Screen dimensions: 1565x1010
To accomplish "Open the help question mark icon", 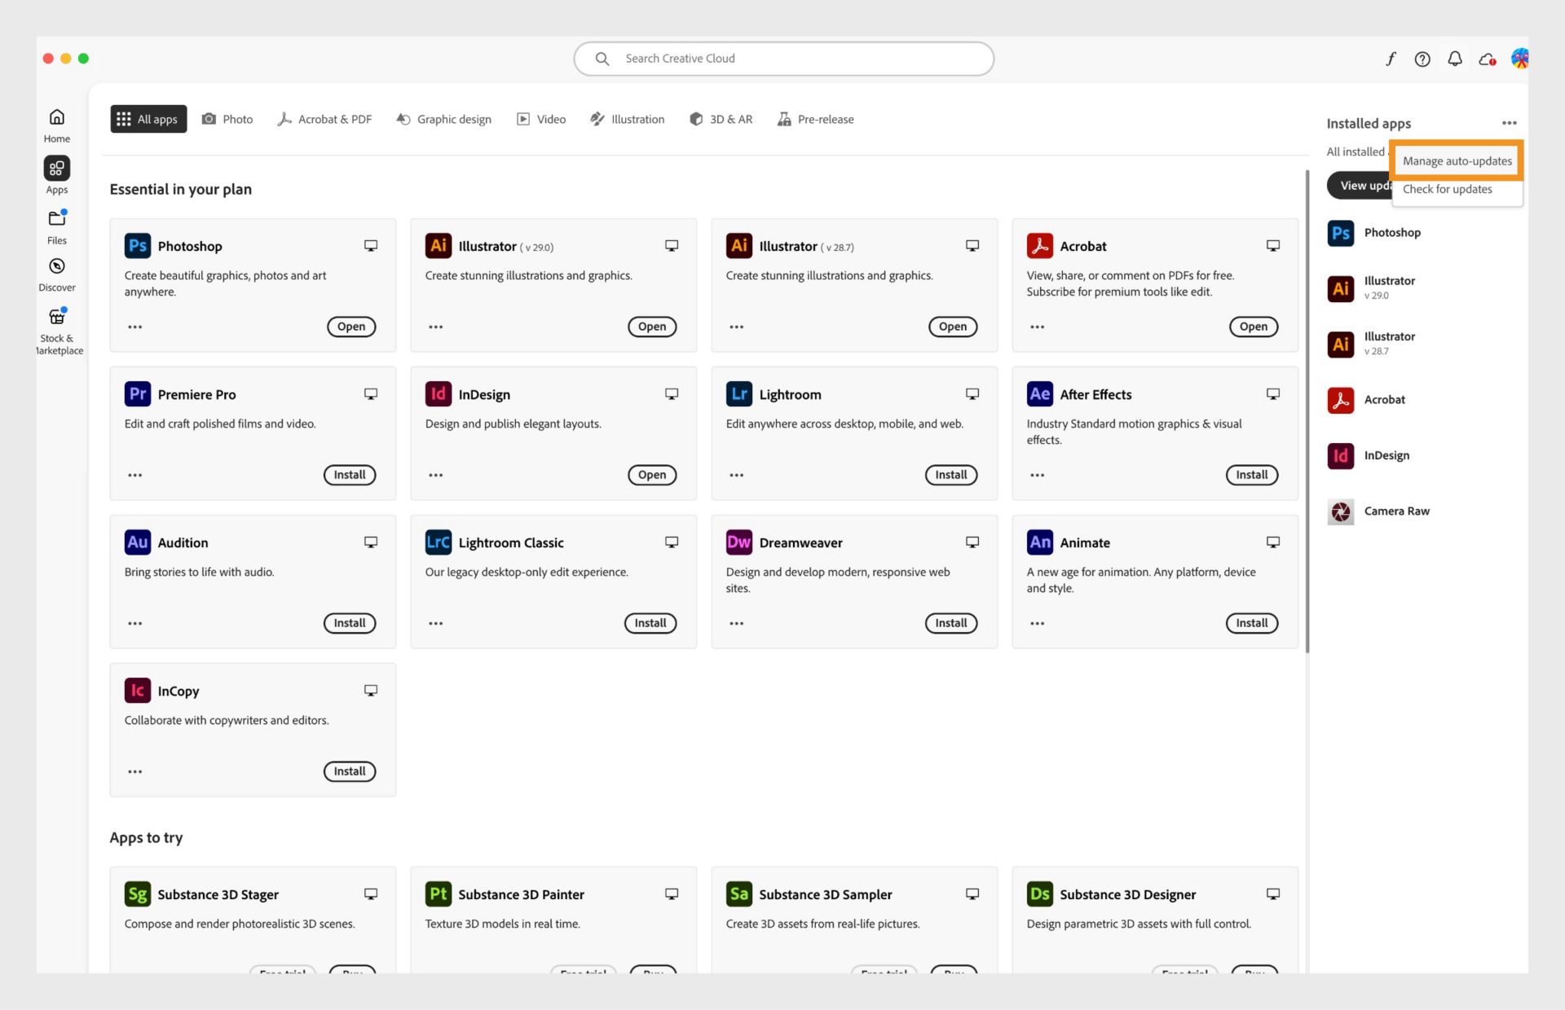I will (1422, 59).
